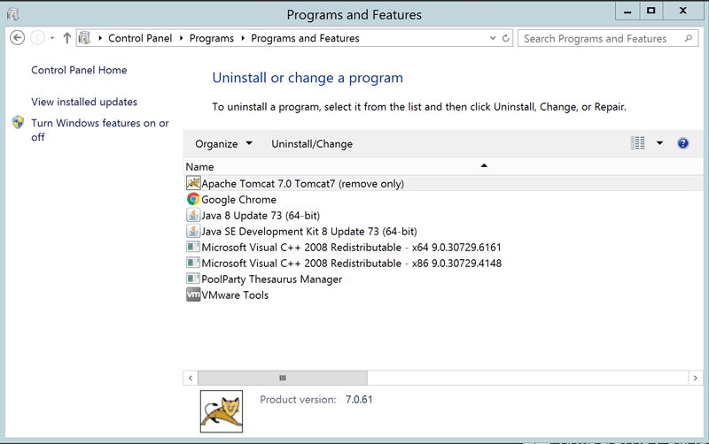Expand the breadcrumb arrow before Control Panel
This screenshot has width=709, height=444.
pos(100,38)
